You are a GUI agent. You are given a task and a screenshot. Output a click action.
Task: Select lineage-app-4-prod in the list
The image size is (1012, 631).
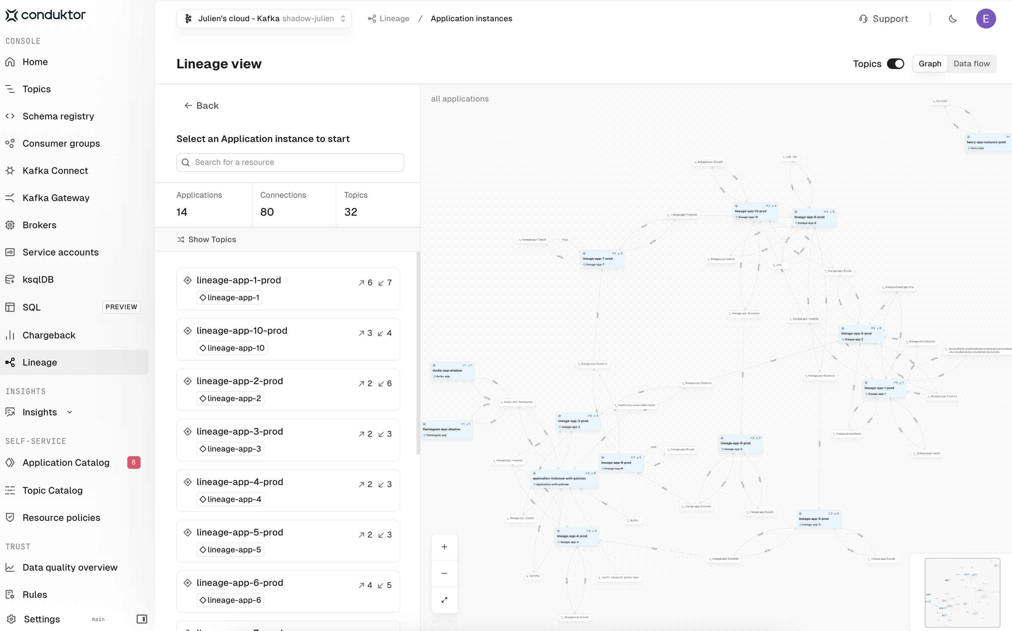point(288,491)
